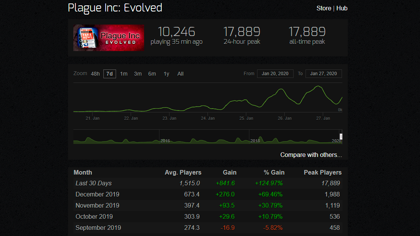Select the December 2019 row label
This screenshot has height=236, width=420.
pyautogui.click(x=98, y=195)
